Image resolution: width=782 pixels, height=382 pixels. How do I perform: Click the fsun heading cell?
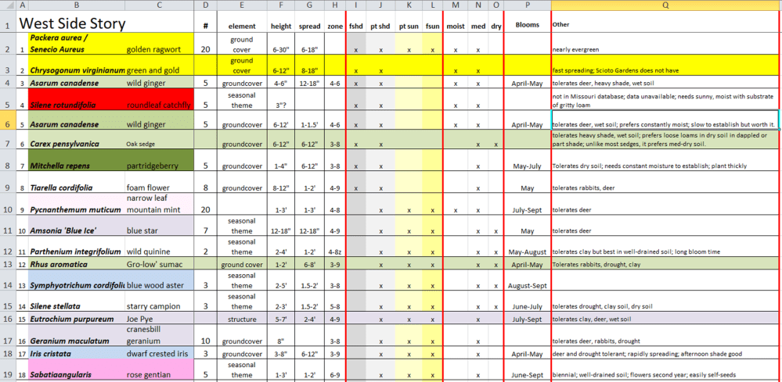click(432, 26)
